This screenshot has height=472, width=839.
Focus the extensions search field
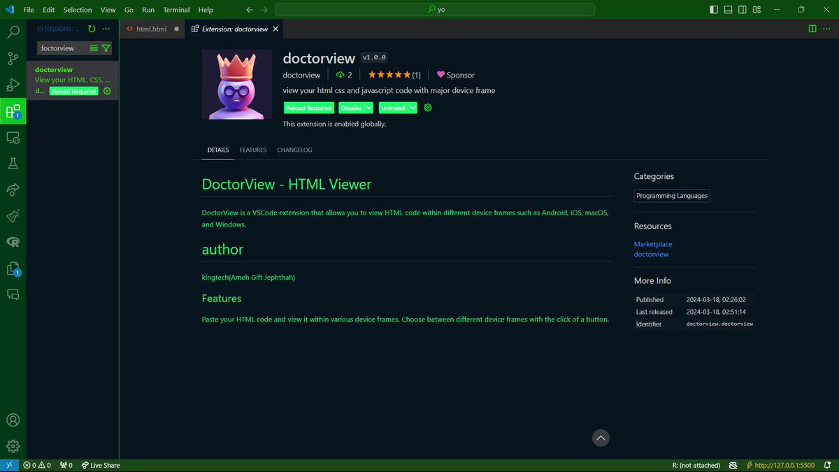click(63, 48)
